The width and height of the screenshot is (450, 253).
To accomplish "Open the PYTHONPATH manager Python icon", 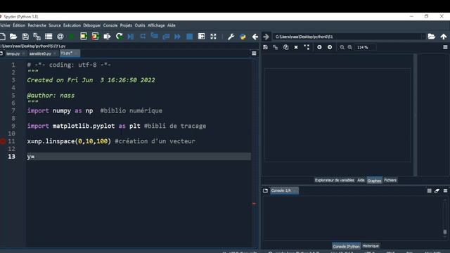I will tap(243, 37).
